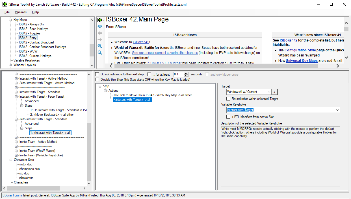Toggle the '...for at least' checkbox
The image size is (351, 199).
pyautogui.click(x=149, y=74)
